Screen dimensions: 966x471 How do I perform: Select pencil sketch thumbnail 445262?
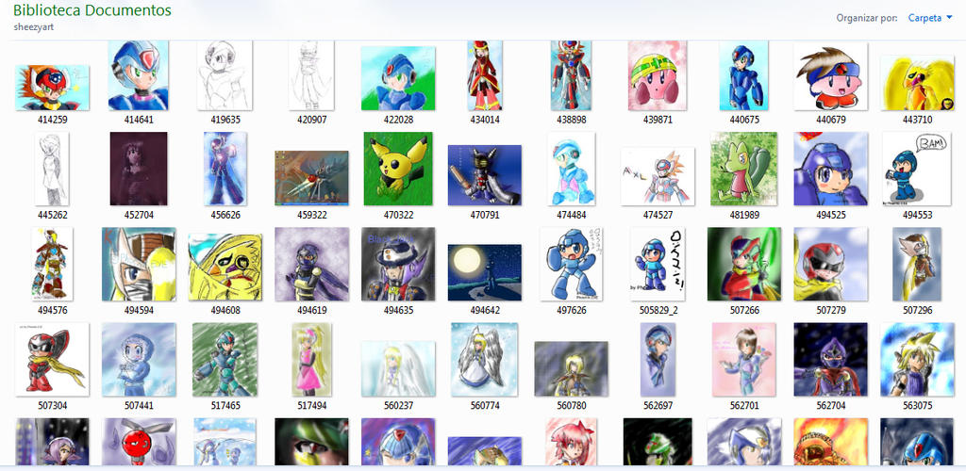pyautogui.click(x=52, y=169)
